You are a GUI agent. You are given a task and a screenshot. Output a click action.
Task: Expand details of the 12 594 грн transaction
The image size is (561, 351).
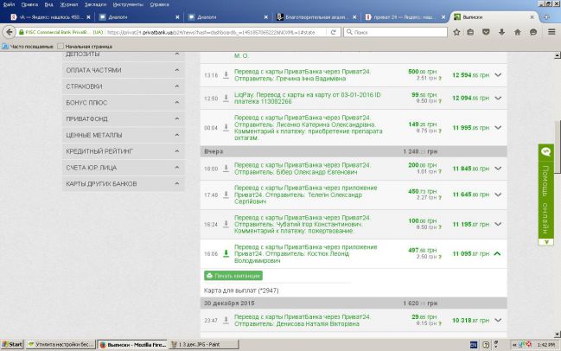pos(498,74)
